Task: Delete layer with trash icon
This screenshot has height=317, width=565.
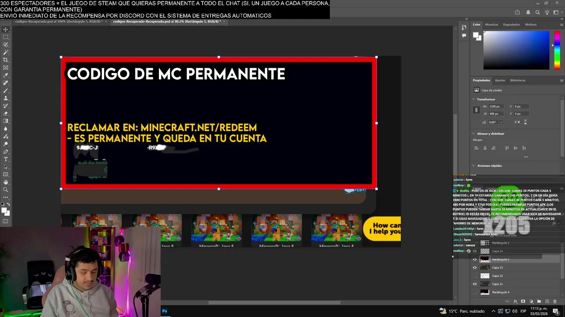Action: [x=555, y=302]
